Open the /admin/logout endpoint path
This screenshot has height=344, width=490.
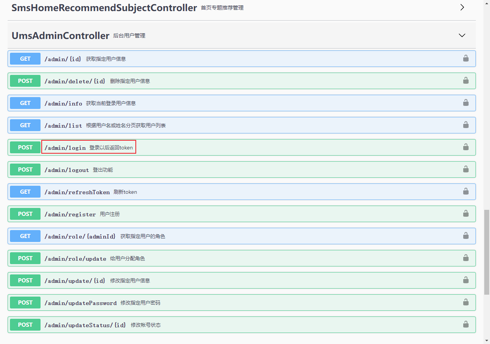67,170
